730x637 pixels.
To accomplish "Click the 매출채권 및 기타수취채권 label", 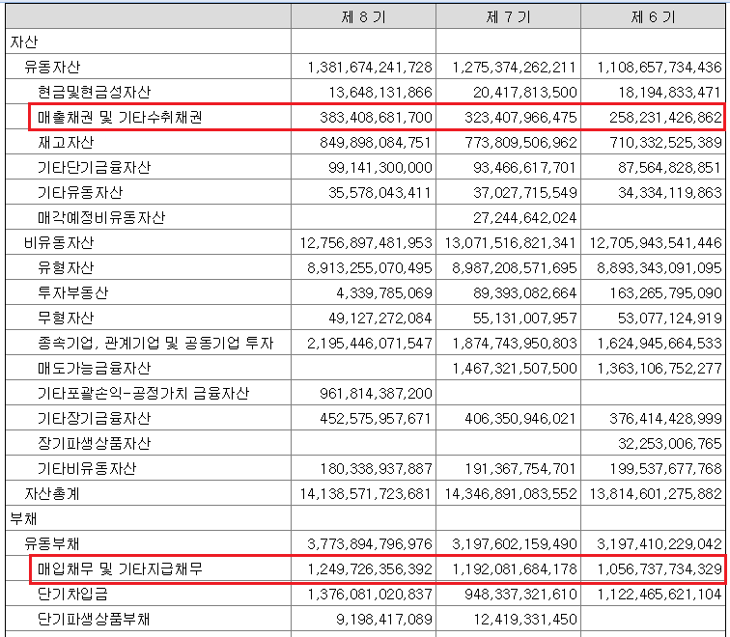I will (120, 117).
